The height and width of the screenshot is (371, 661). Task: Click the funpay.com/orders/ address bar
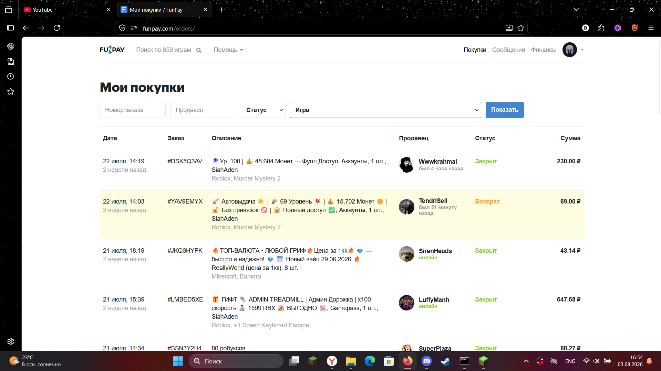pos(320,28)
